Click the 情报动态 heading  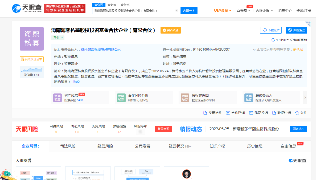click(x=191, y=129)
